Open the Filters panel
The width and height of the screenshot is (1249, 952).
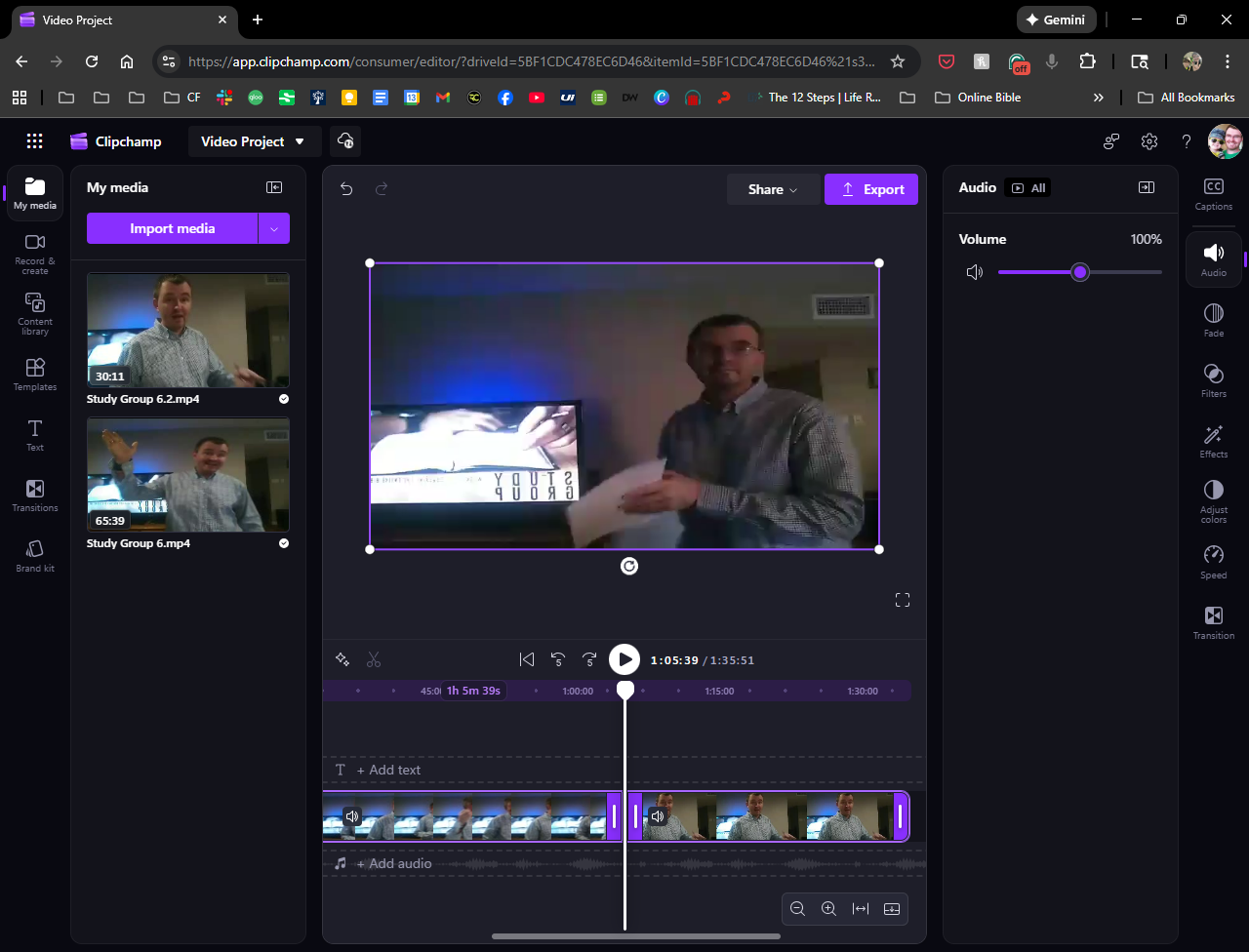tap(1213, 379)
